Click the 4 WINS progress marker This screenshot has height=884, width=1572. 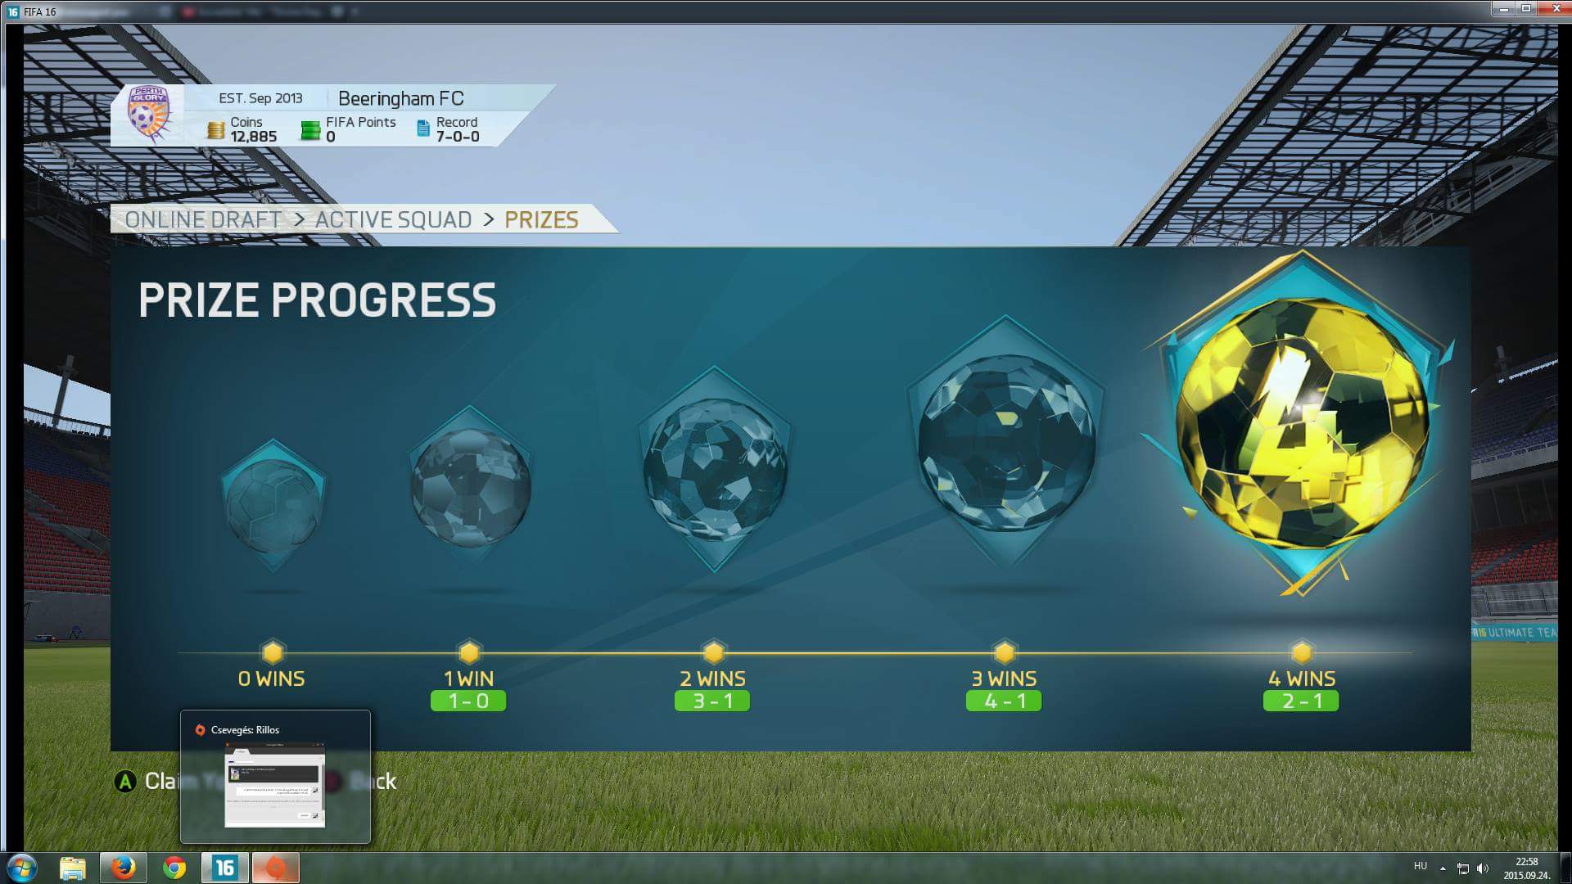(1302, 652)
